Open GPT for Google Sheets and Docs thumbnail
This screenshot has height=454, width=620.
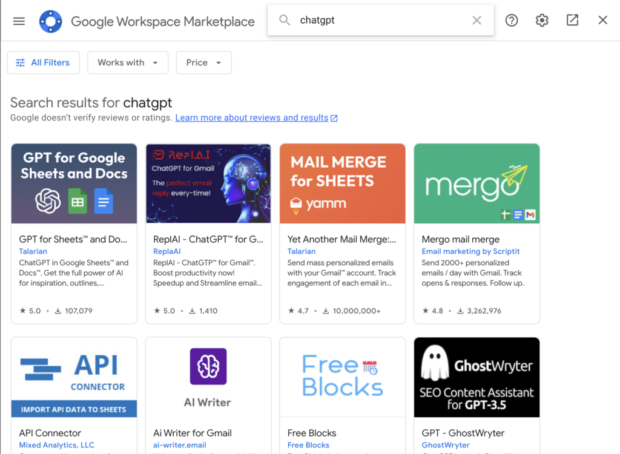point(74,183)
